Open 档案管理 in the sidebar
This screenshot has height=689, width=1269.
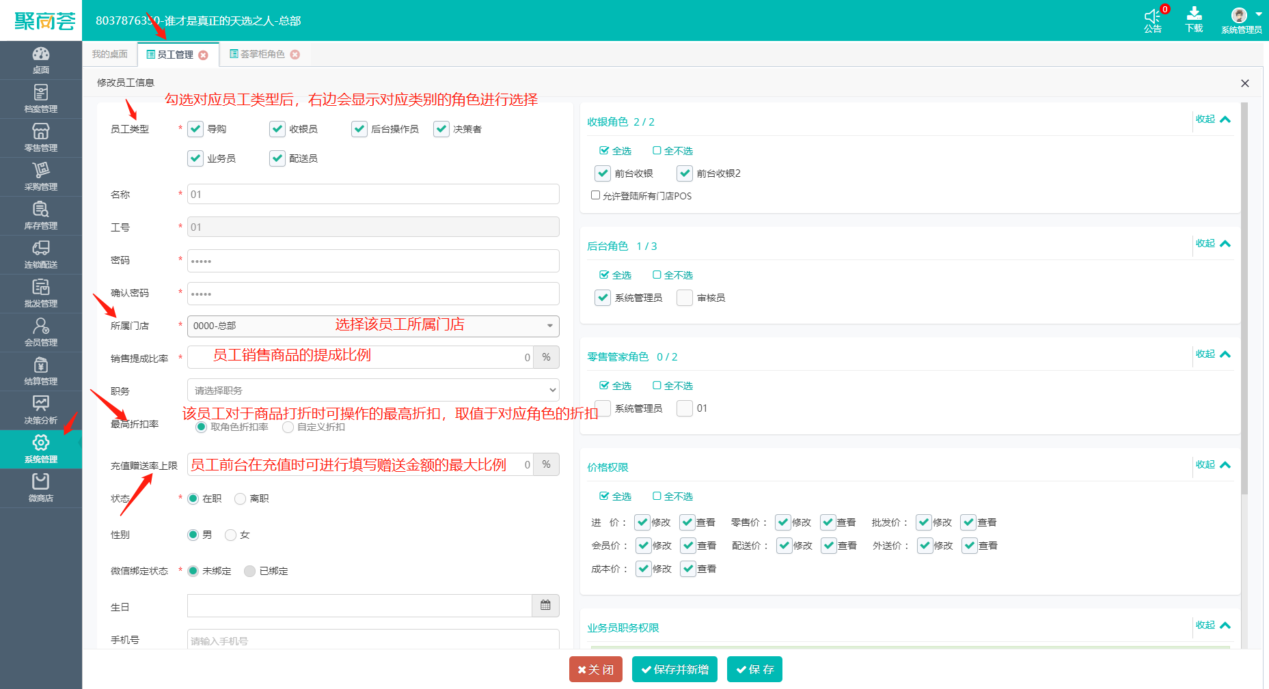point(41,99)
